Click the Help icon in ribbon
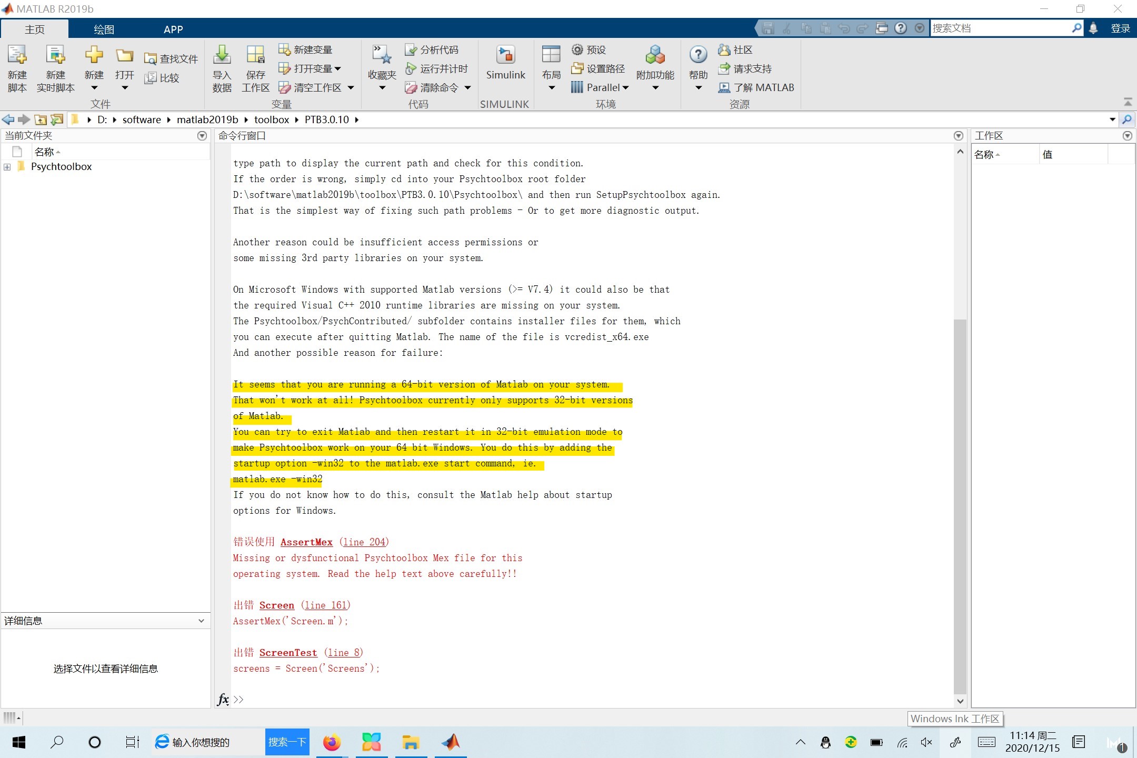 [x=696, y=57]
